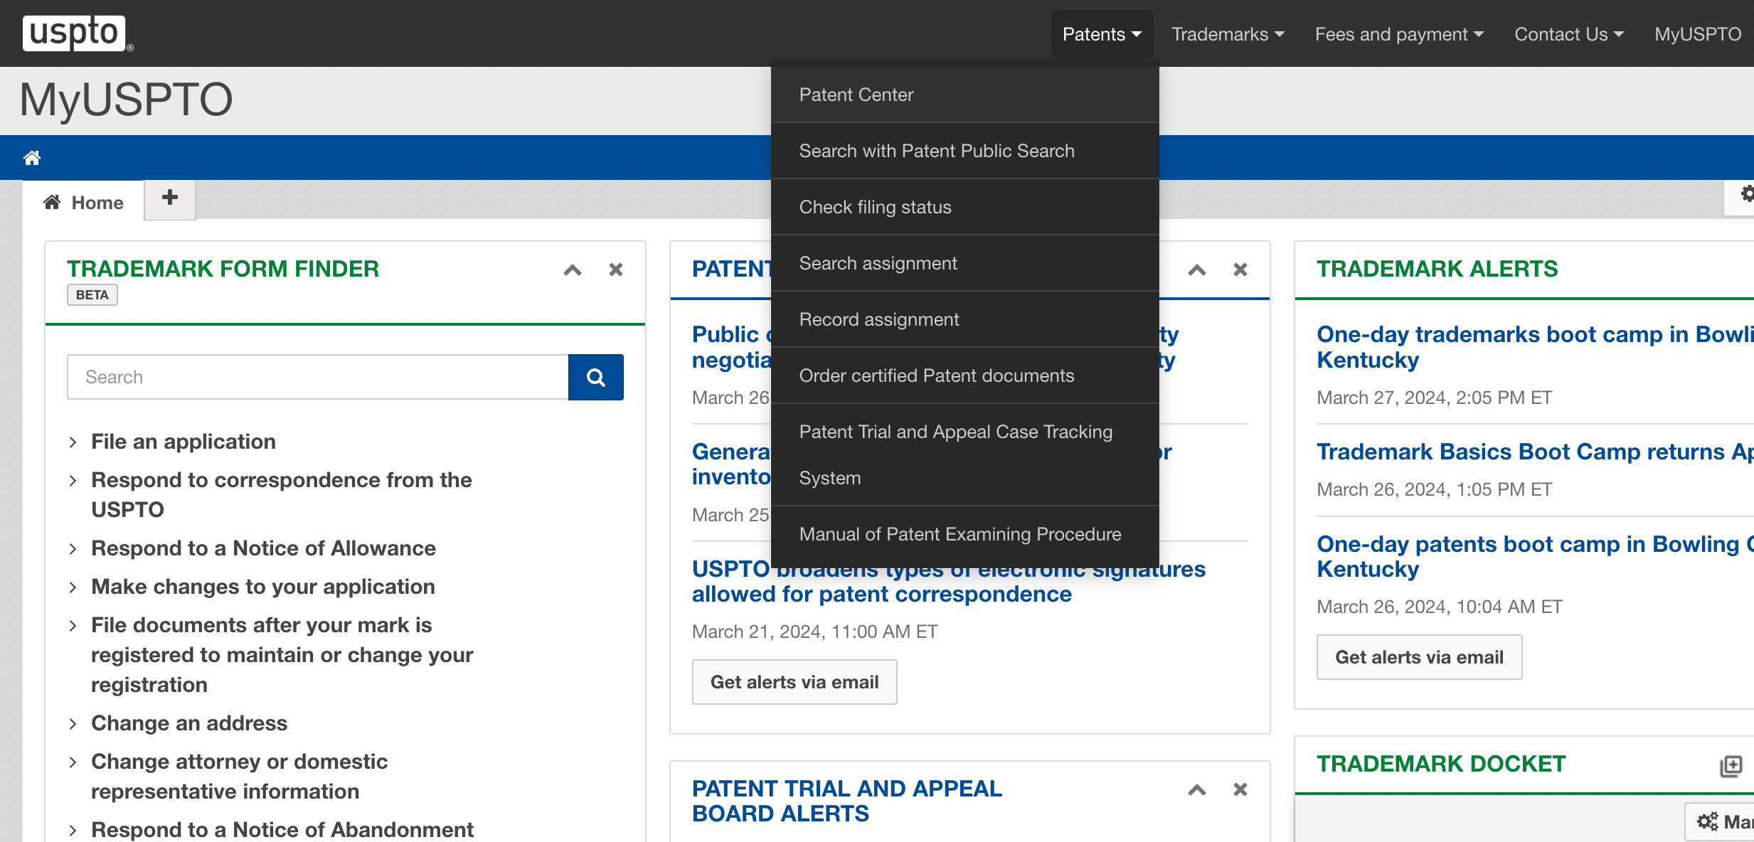Click March 26, 2024, 1:05 PM ET timestamp
1754x842 pixels.
click(x=1434, y=489)
